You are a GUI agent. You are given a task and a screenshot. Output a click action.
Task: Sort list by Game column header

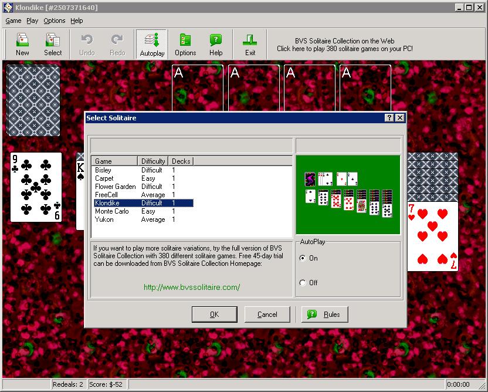(x=114, y=161)
